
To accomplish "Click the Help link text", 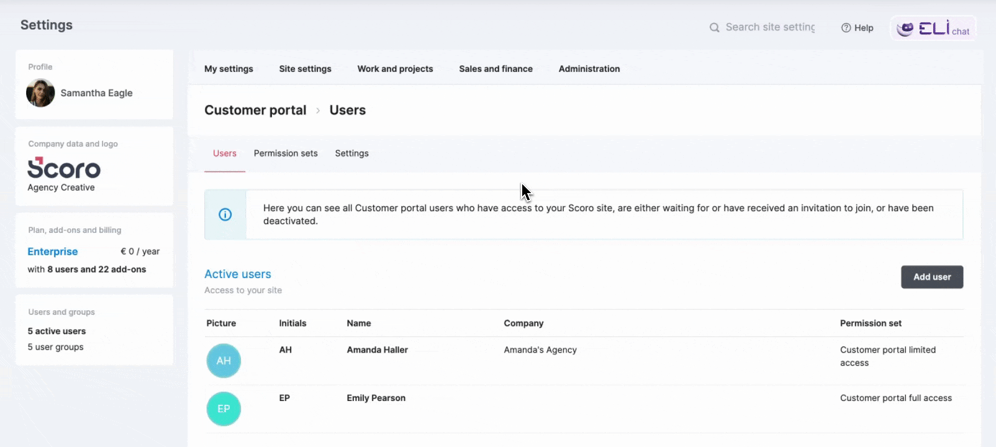I will (x=864, y=28).
